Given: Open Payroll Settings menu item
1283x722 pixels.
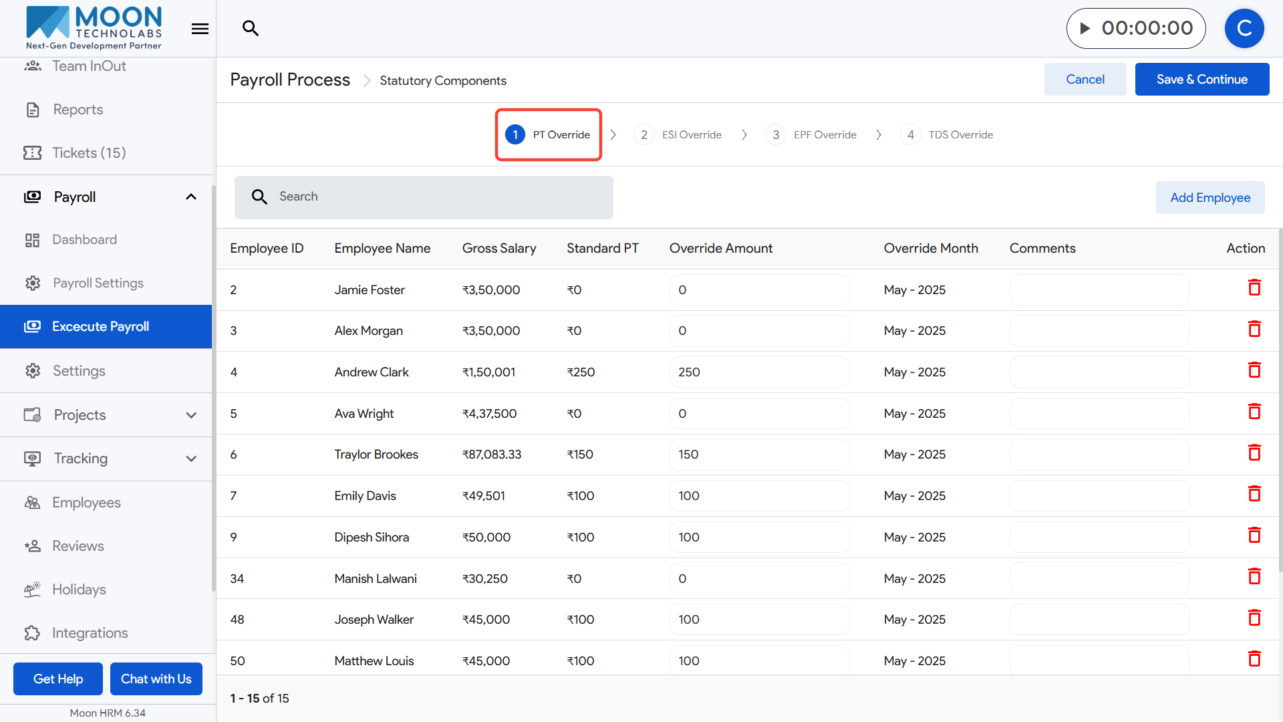Looking at the screenshot, I should pos(98,283).
